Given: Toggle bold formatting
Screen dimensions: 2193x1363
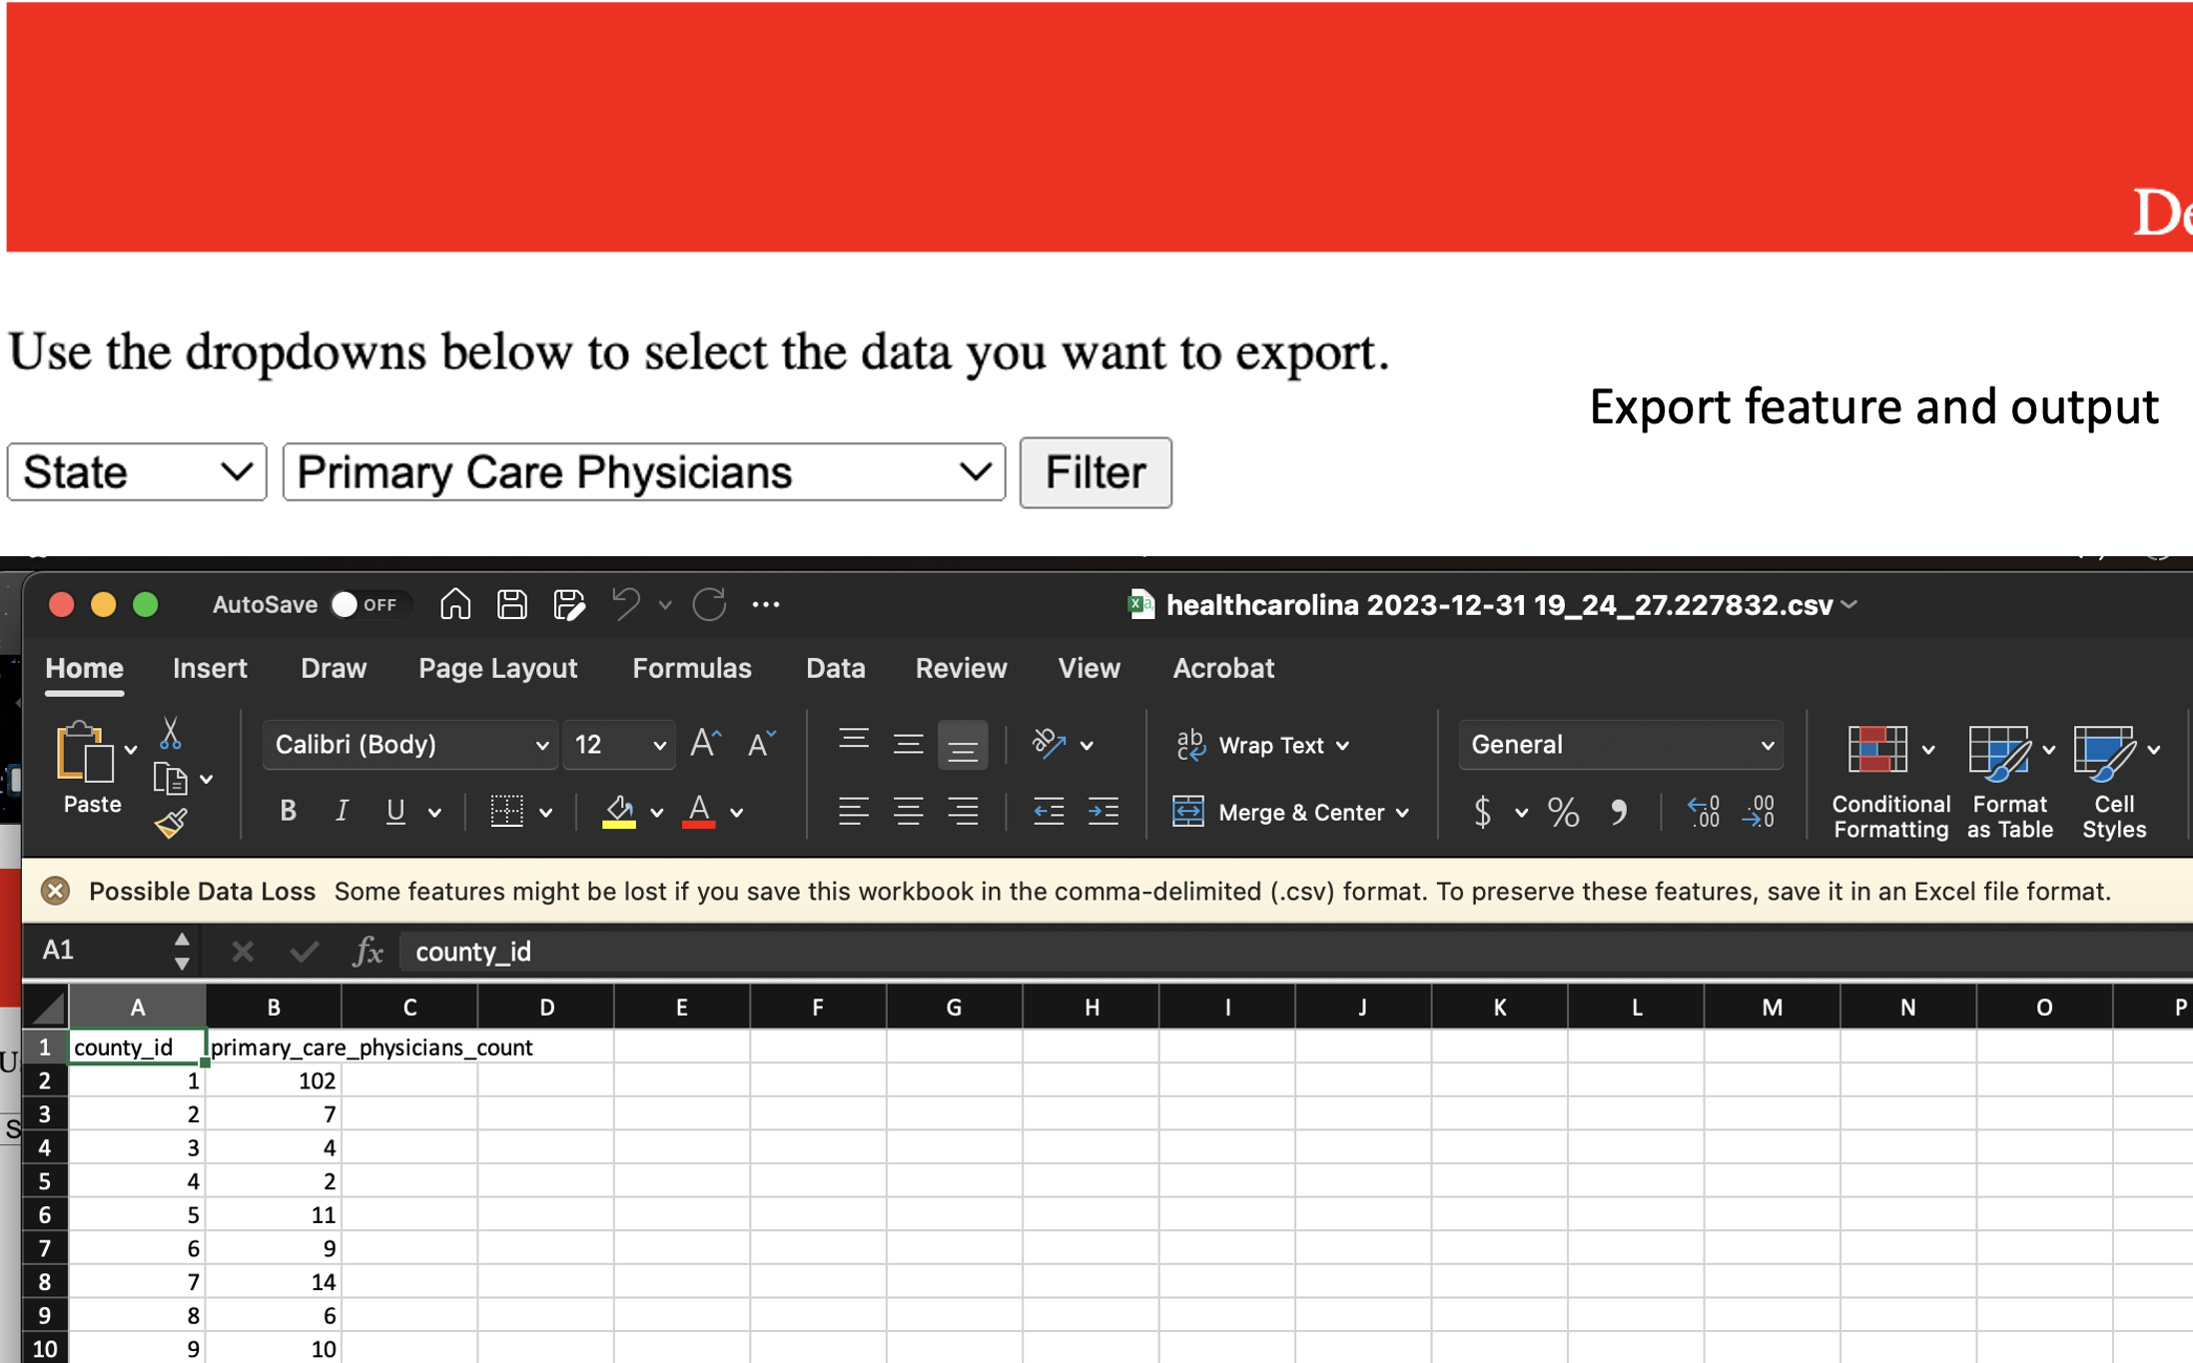Looking at the screenshot, I should pos(287,811).
